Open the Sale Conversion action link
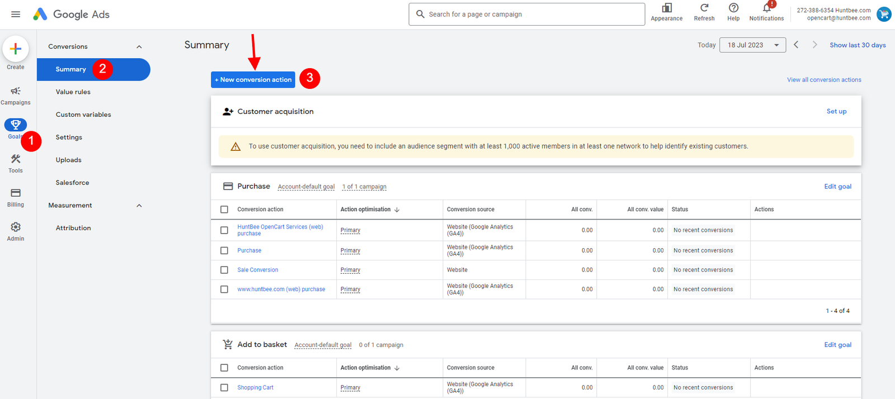 tap(257, 270)
